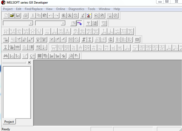Click the Save project floppy icon

tap(18, 15)
